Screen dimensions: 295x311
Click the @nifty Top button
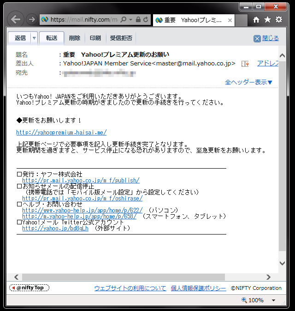(x=29, y=288)
